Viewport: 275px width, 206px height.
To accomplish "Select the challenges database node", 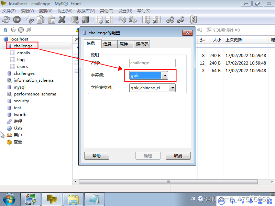I will 24,73.
